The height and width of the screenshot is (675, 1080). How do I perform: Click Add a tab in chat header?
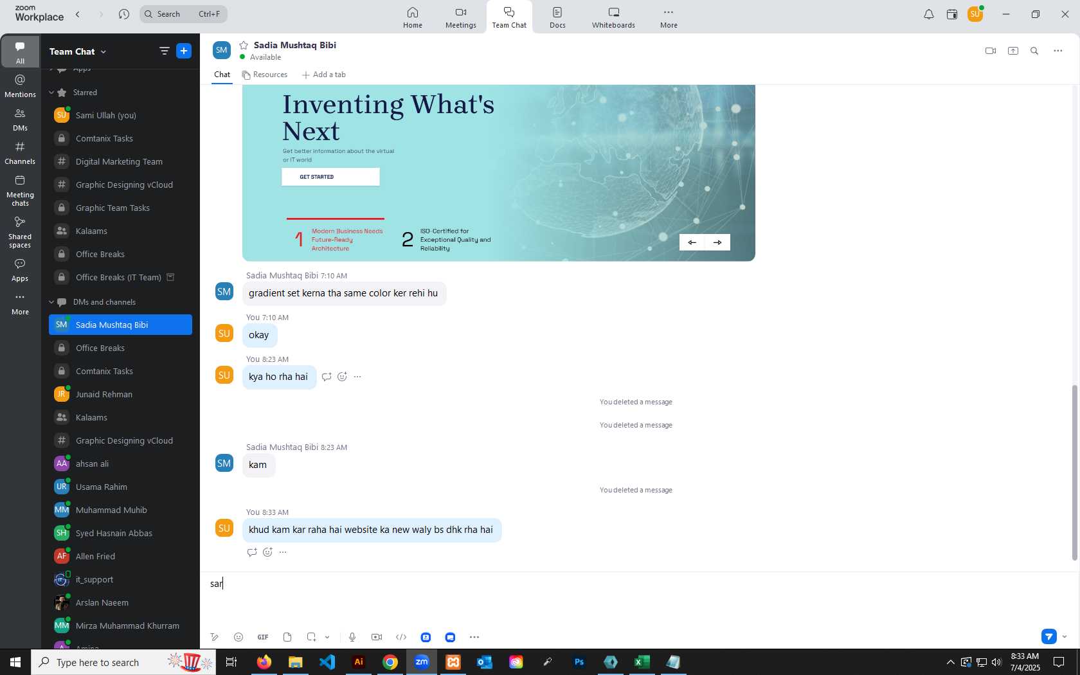324,75
